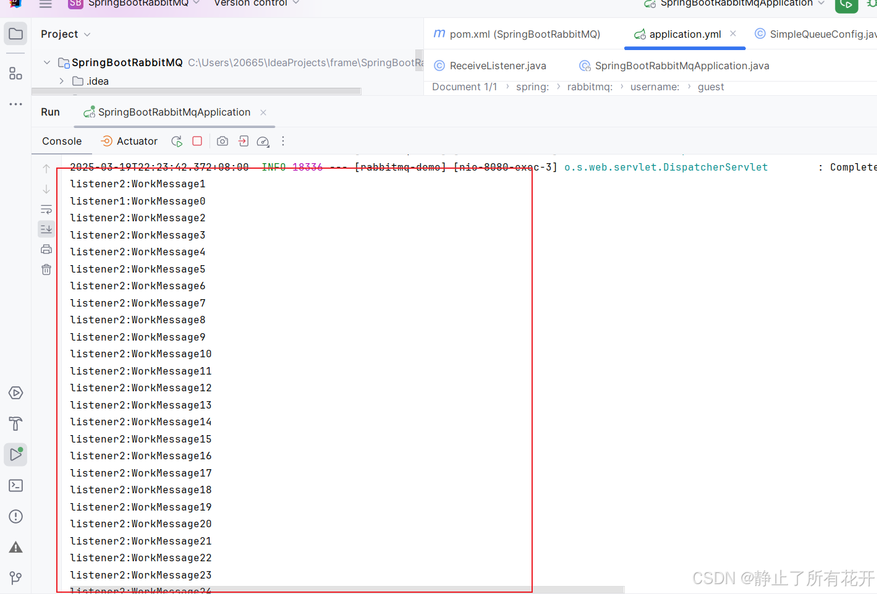
Task: Clear the console output
Action: (x=46, y=269)
